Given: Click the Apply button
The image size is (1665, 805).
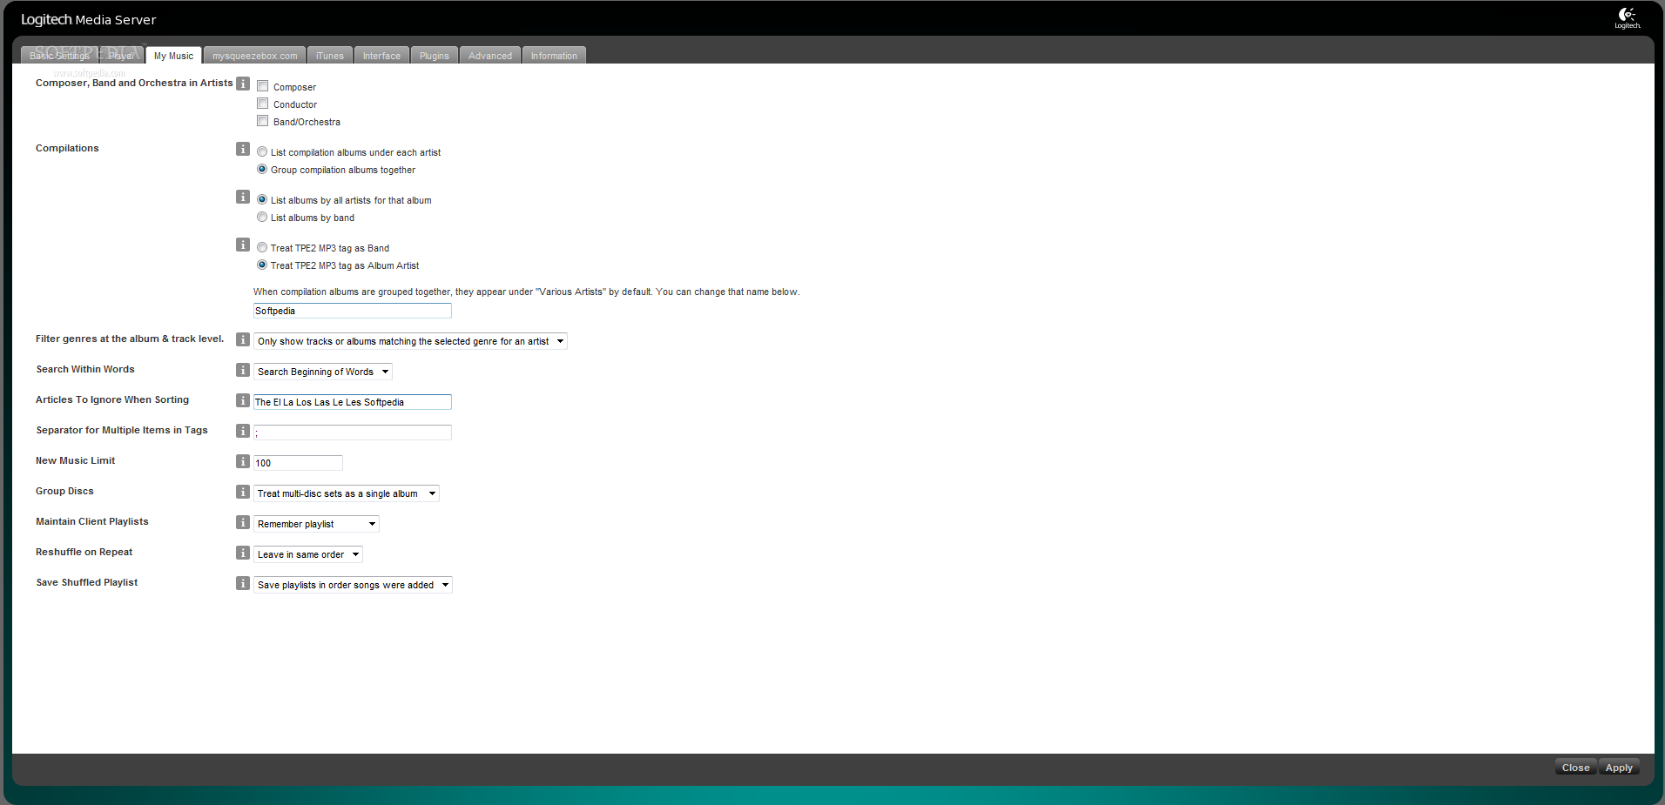Looking at the screenshot, I should 1619,768.
